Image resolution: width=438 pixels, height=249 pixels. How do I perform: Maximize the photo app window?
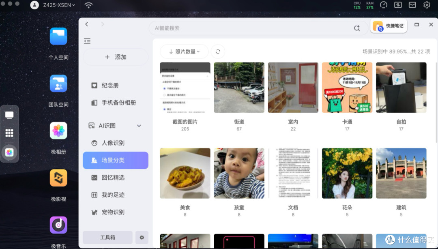[417, 25]
